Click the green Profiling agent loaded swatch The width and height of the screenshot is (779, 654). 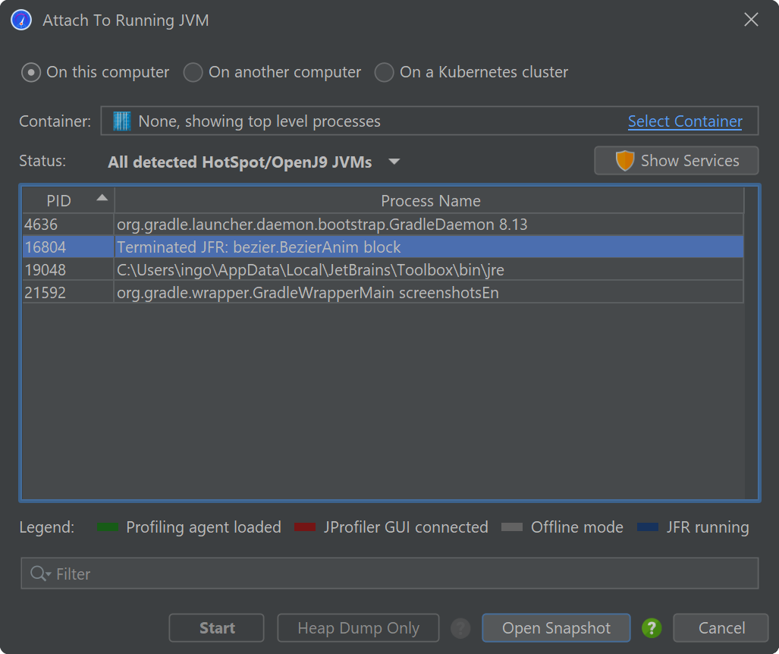pos(108,527)
